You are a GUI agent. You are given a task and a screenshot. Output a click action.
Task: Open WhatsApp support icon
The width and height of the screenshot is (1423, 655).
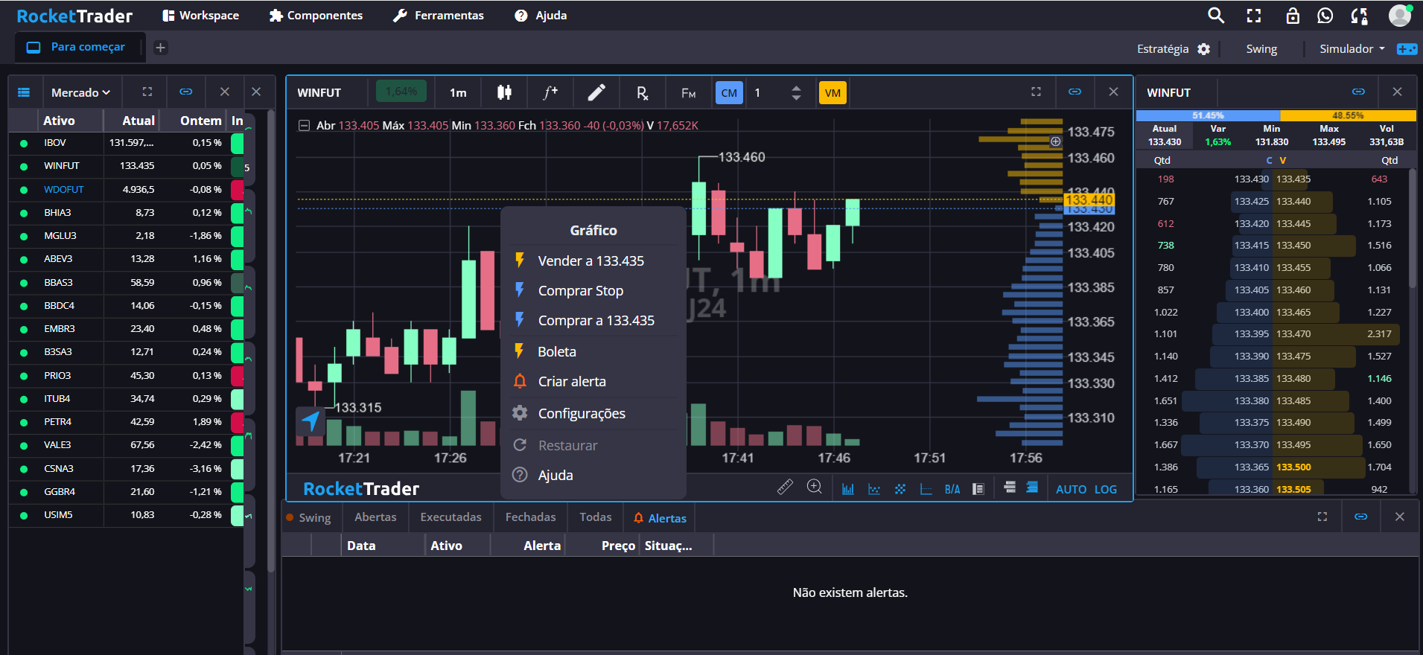pyautogui.click(x=1325, y=16)
